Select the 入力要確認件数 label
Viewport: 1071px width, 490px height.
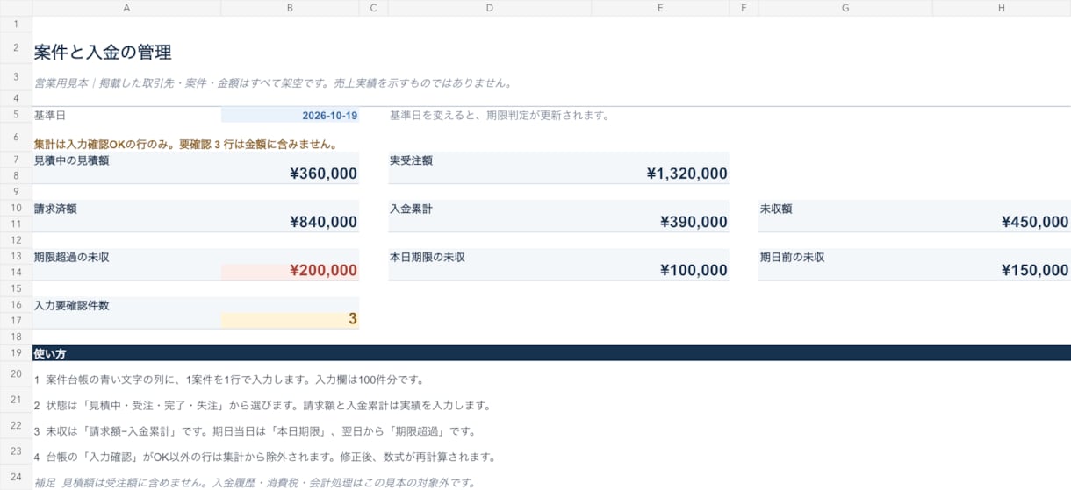point(72,305)
